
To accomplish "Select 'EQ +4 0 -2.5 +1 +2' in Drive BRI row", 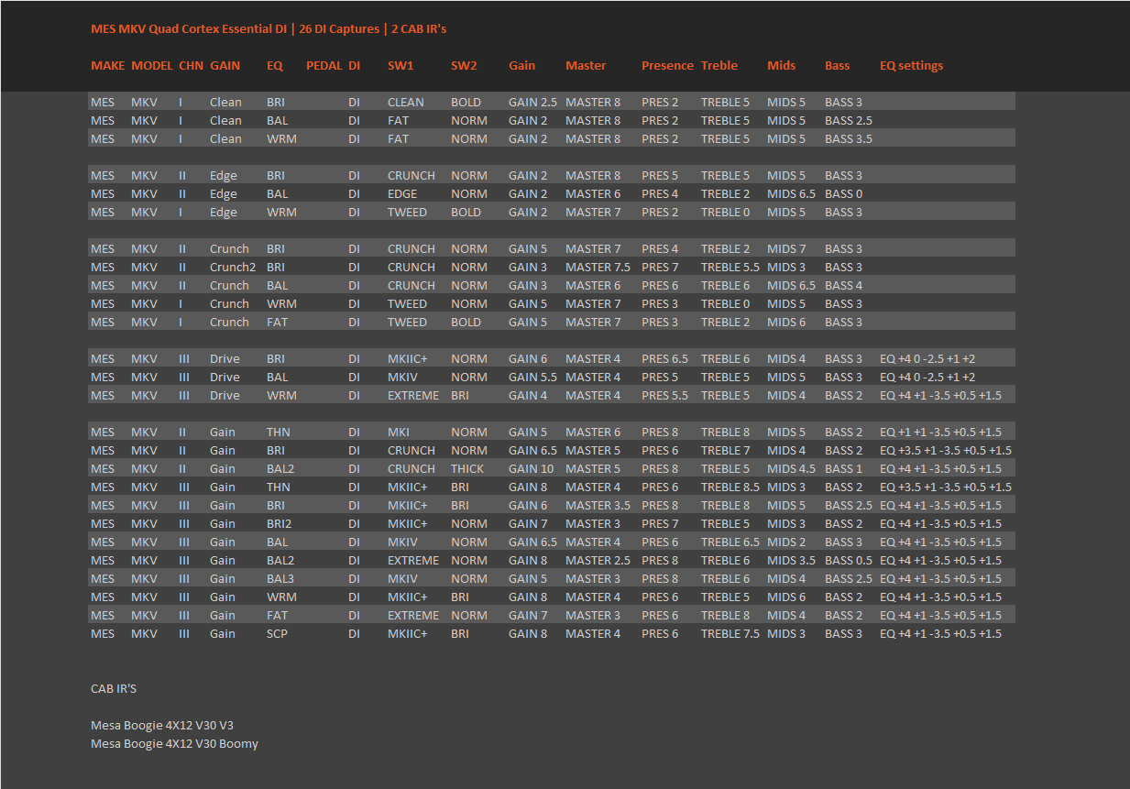I will pyautogui.click(x=927, y=359).
